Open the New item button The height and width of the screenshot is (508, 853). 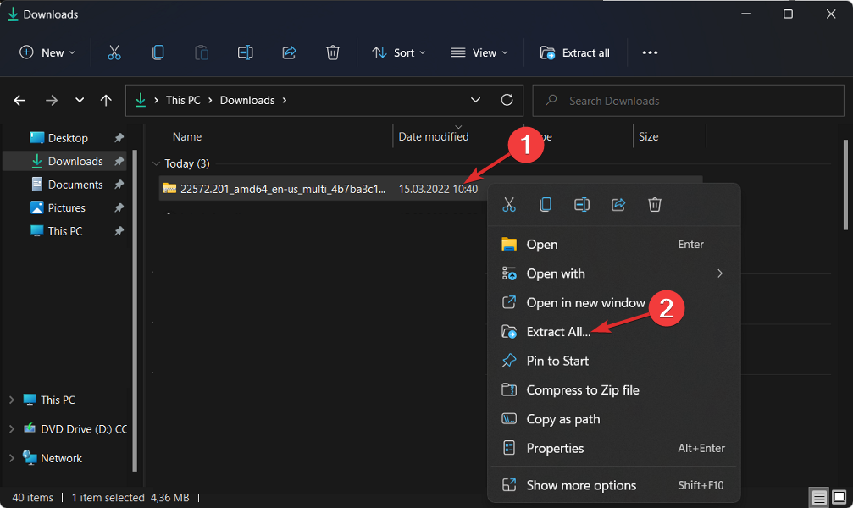[47, 52]
